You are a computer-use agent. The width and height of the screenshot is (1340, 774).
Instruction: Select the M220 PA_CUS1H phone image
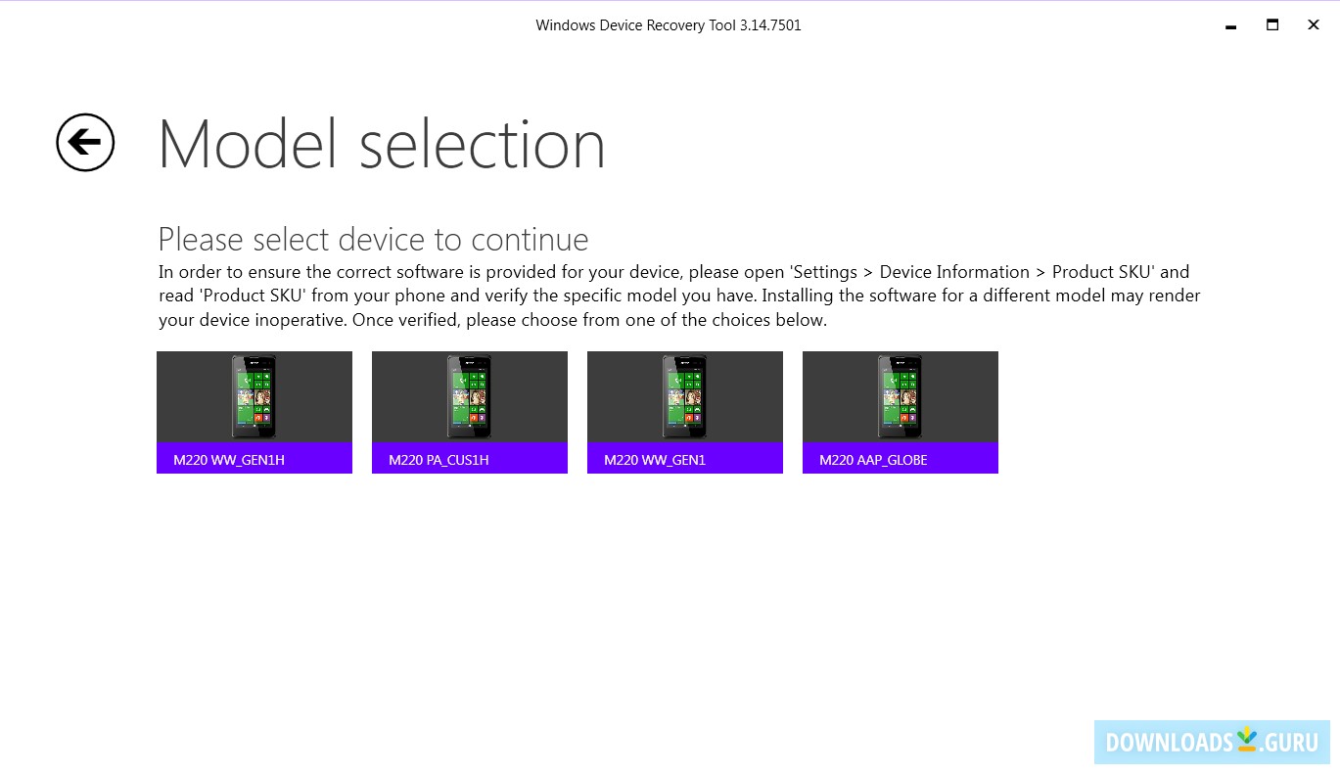[x=469, y=396]
